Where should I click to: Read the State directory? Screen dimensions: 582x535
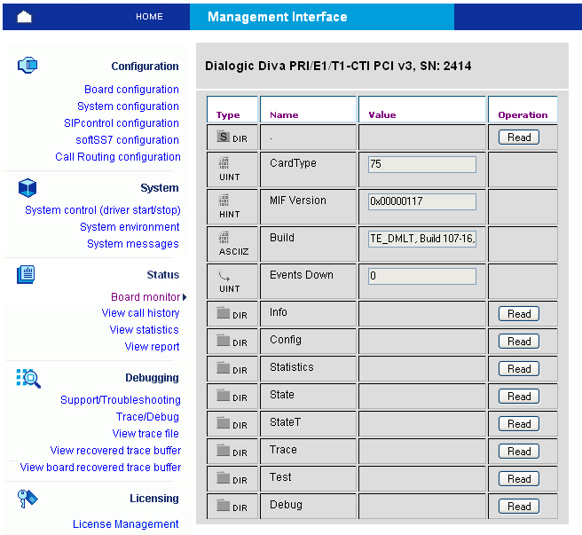coord(518,397)
